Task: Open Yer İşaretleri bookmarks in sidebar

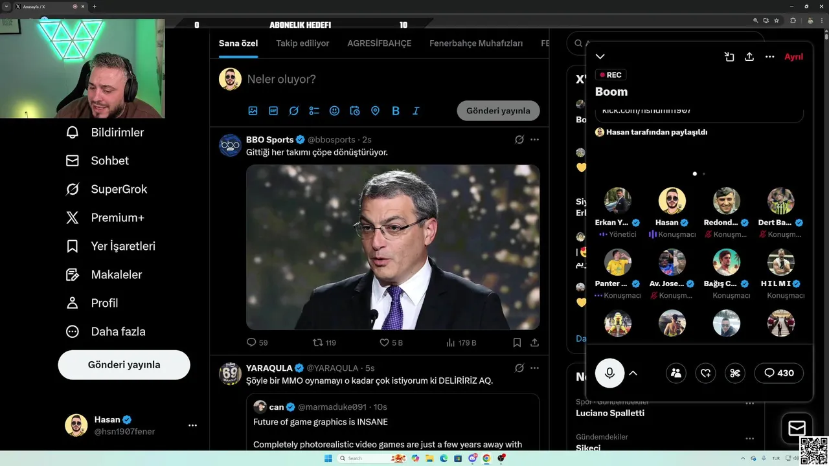Action: coord(111,246)
